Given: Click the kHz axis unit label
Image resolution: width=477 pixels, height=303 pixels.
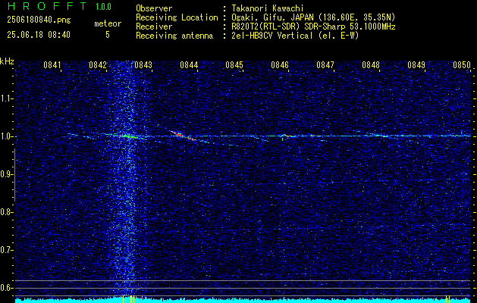Looking at the screenshot, I should 7,61.
